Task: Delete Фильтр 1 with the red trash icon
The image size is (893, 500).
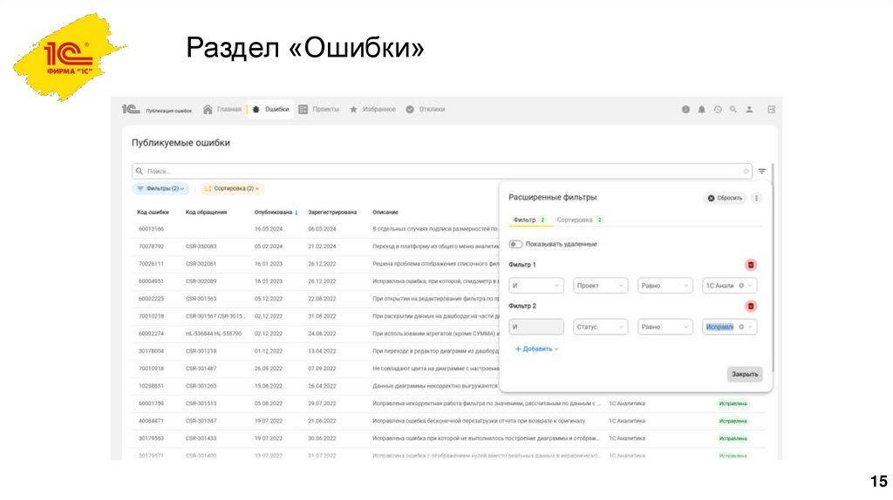Action: [x=751, y=265]
